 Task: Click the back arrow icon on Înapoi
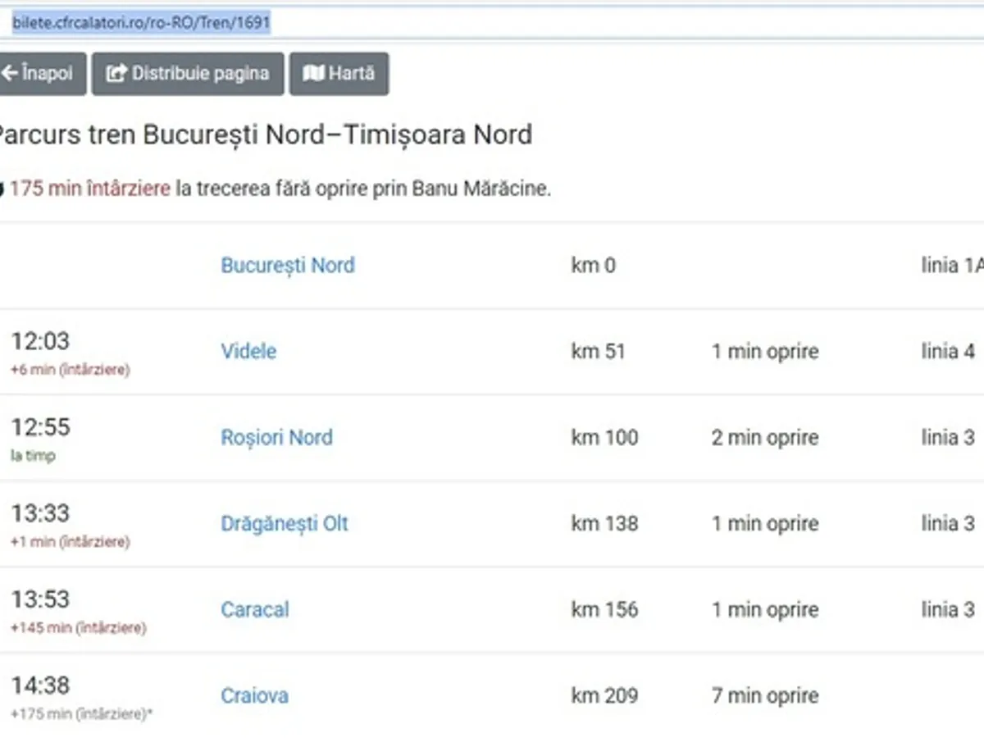(10, 74)
